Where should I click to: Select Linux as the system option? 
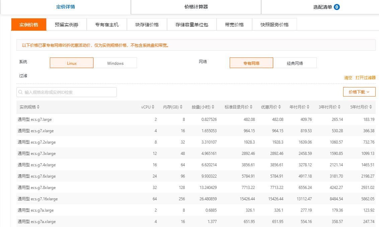click(72, 63)
